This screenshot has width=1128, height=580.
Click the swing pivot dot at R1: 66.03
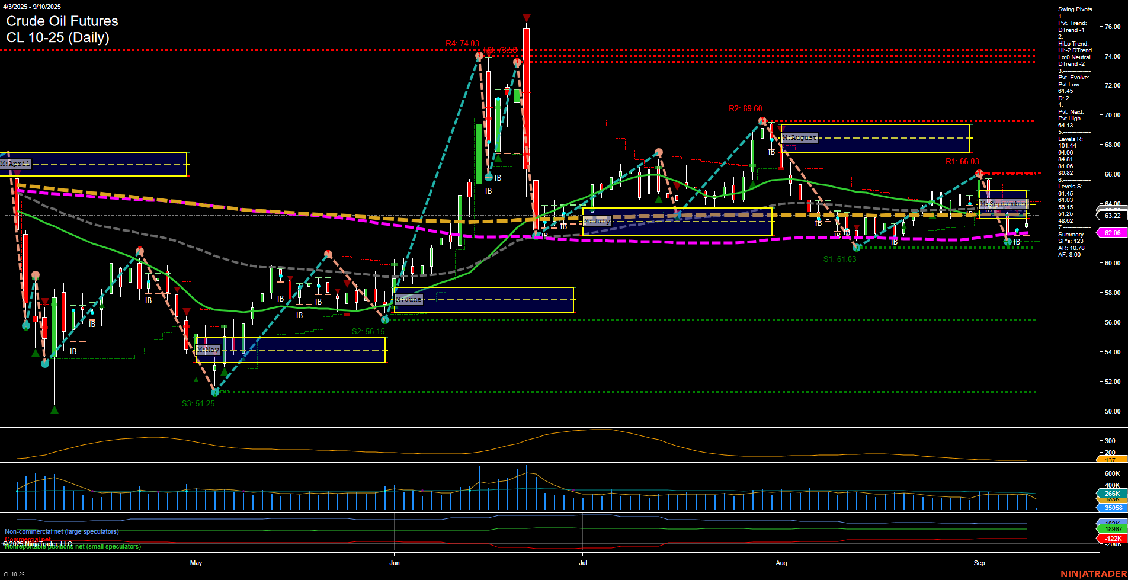(x=980, y=174)
